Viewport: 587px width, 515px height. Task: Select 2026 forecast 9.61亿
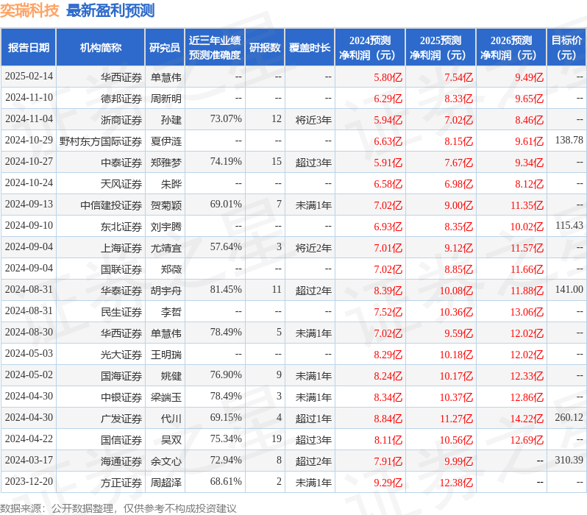coord(529,141)
